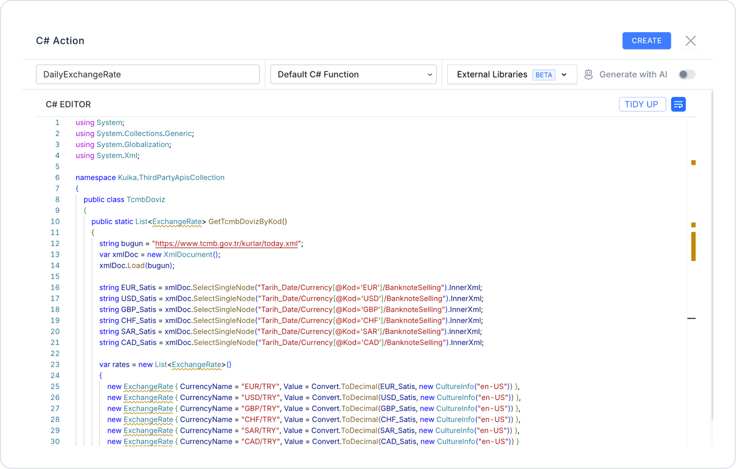Click the 'using System.Globalization' line
The image size is (736, 469).
click(x=123, y=145)
